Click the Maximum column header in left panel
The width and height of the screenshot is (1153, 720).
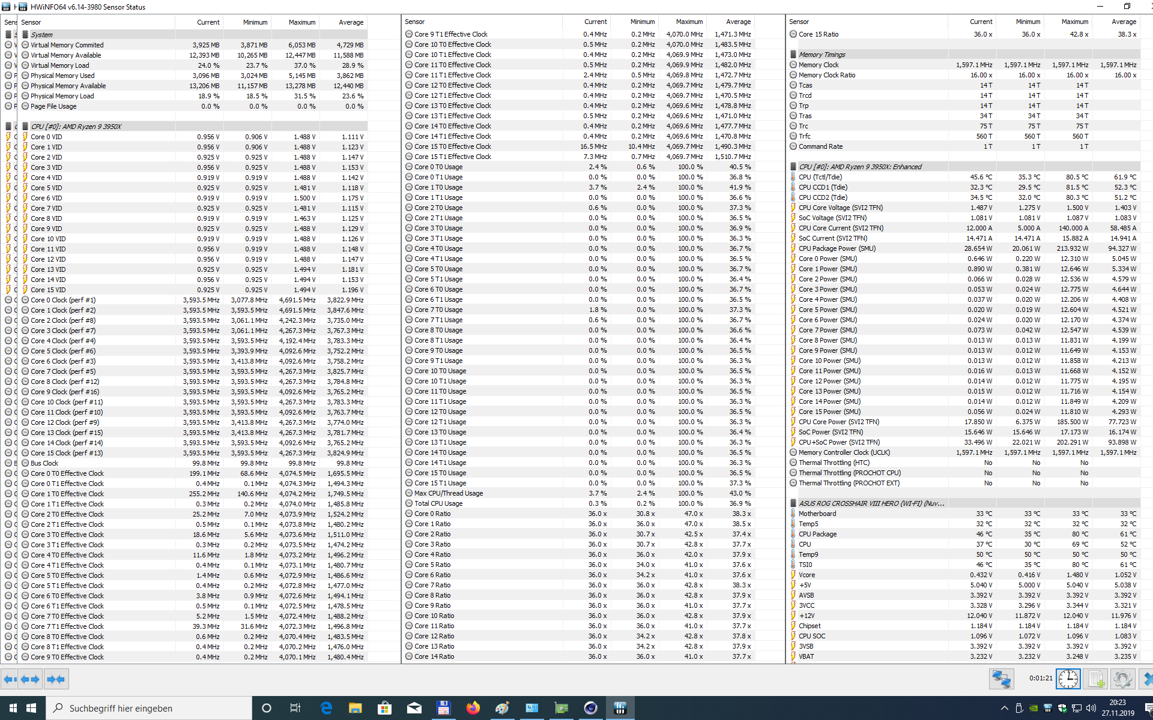(x=301, y=22)
